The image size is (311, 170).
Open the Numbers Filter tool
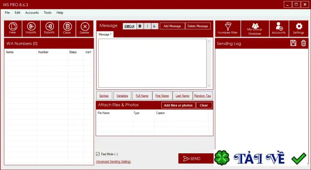[228, 28]
